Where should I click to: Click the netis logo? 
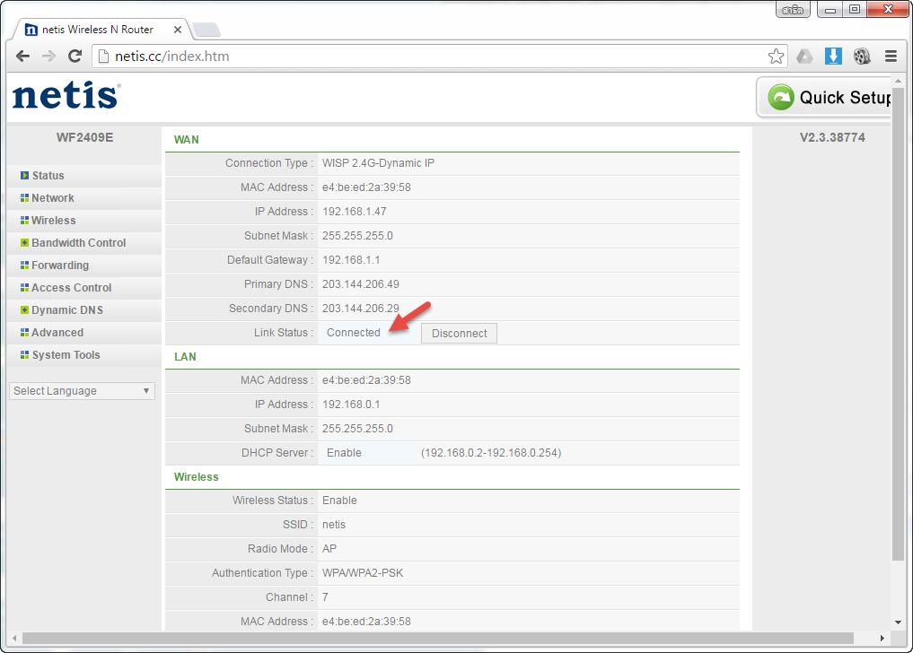click(66, 95)
